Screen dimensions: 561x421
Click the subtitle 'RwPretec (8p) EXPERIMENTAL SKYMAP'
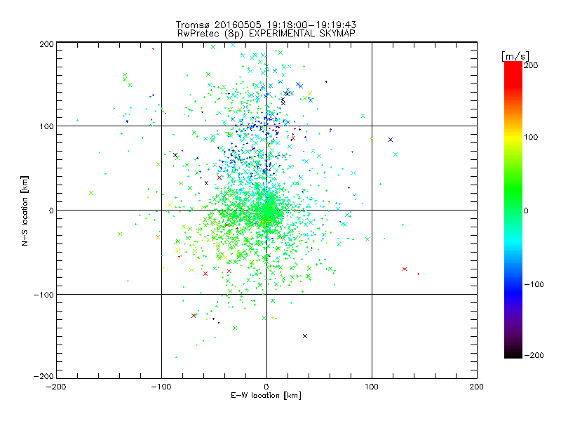pyautogui.click(x=266, y=33)
